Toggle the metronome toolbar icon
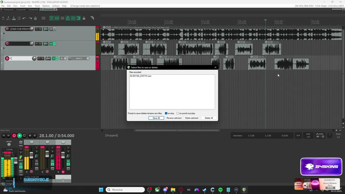 [36, 18]
